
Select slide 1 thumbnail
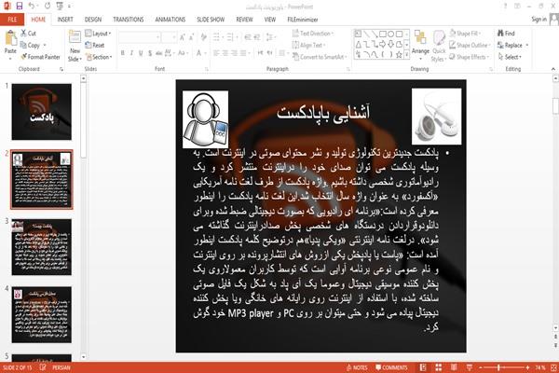pyautogui.click(x=42, y=112)
